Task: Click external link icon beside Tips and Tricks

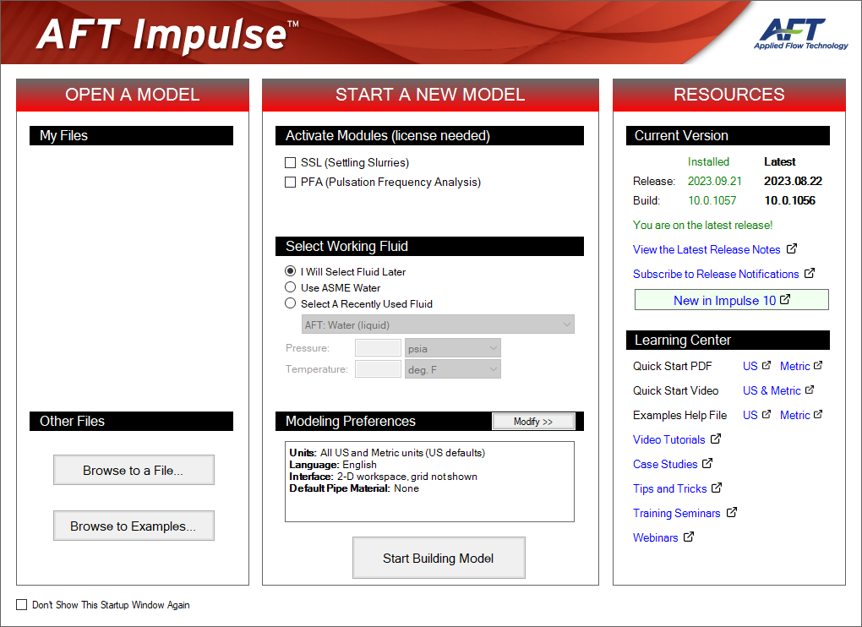Action: 717,488
